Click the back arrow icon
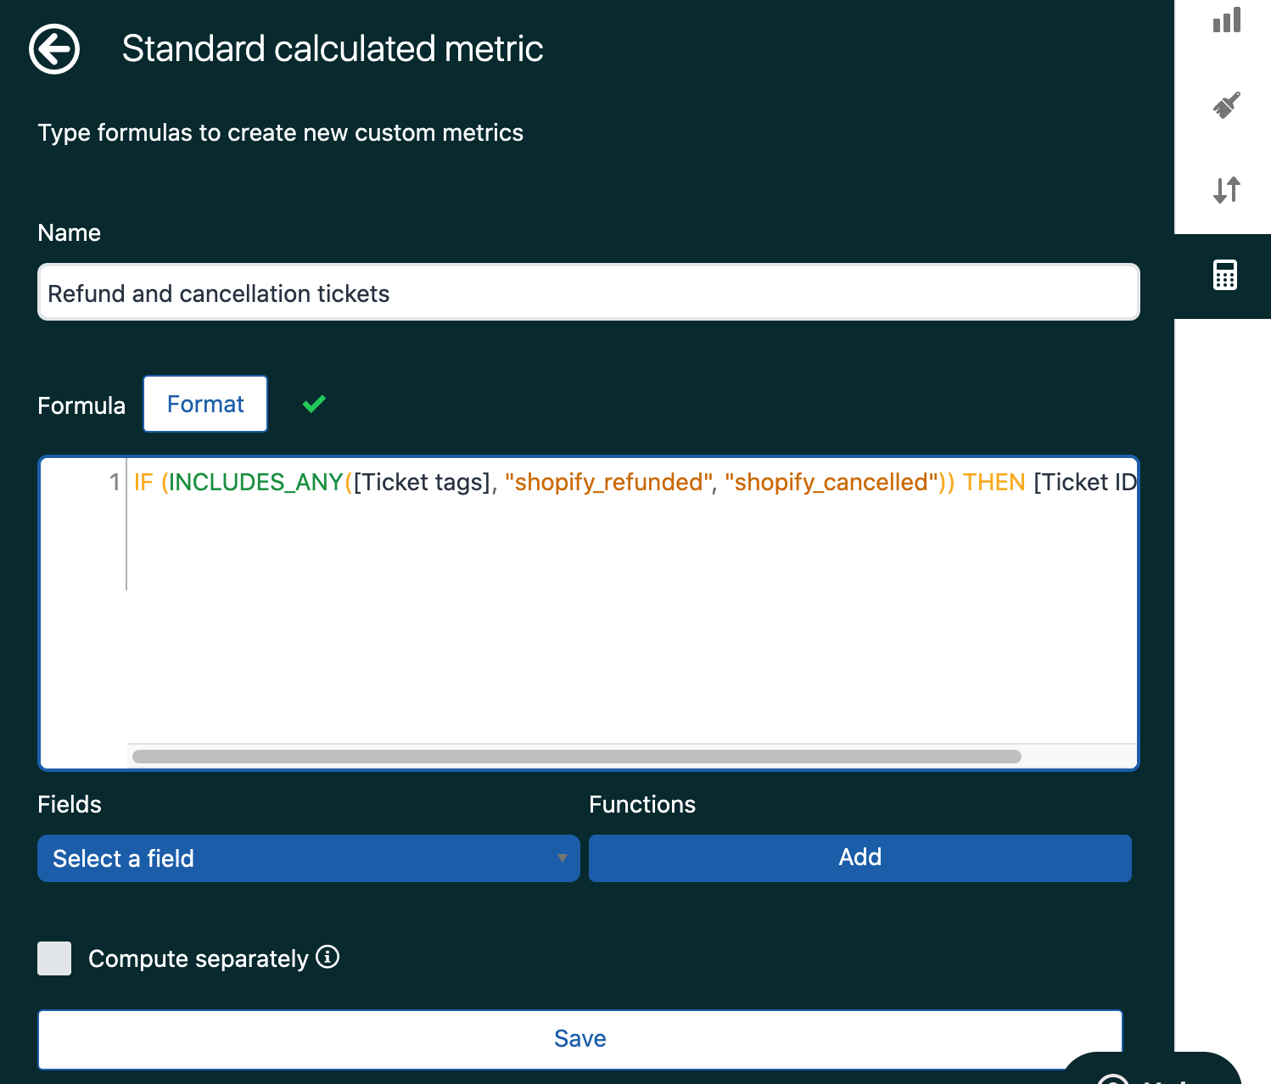 point(54,49)
